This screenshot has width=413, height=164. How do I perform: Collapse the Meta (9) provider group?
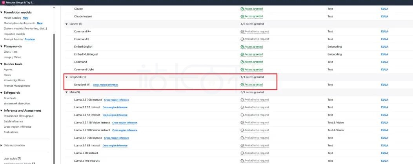point(67,93)
